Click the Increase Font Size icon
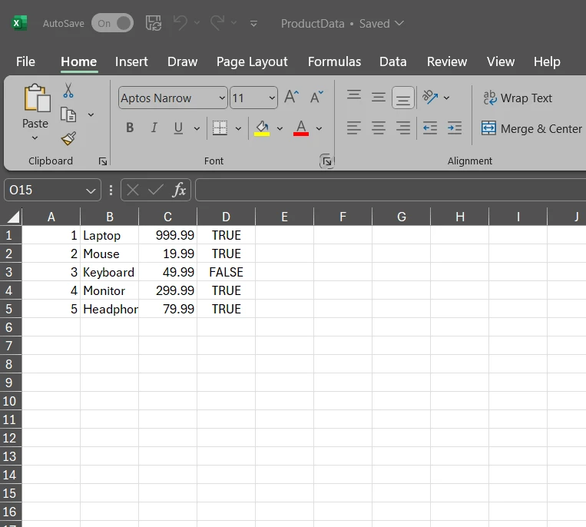This screenshot has width=586, height=527. click(x=291, y=98)
